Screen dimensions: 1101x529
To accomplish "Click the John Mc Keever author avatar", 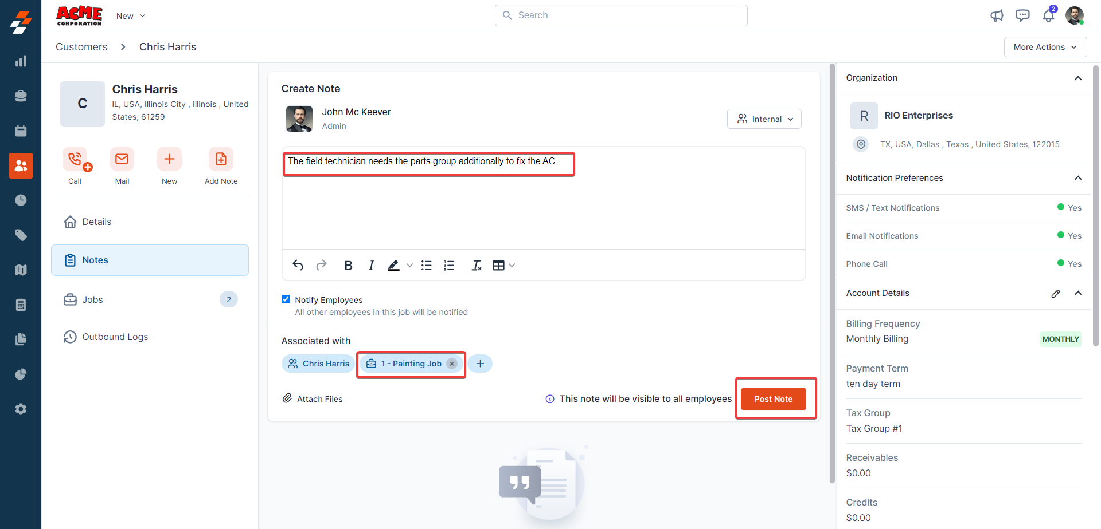I will [299, 119].
